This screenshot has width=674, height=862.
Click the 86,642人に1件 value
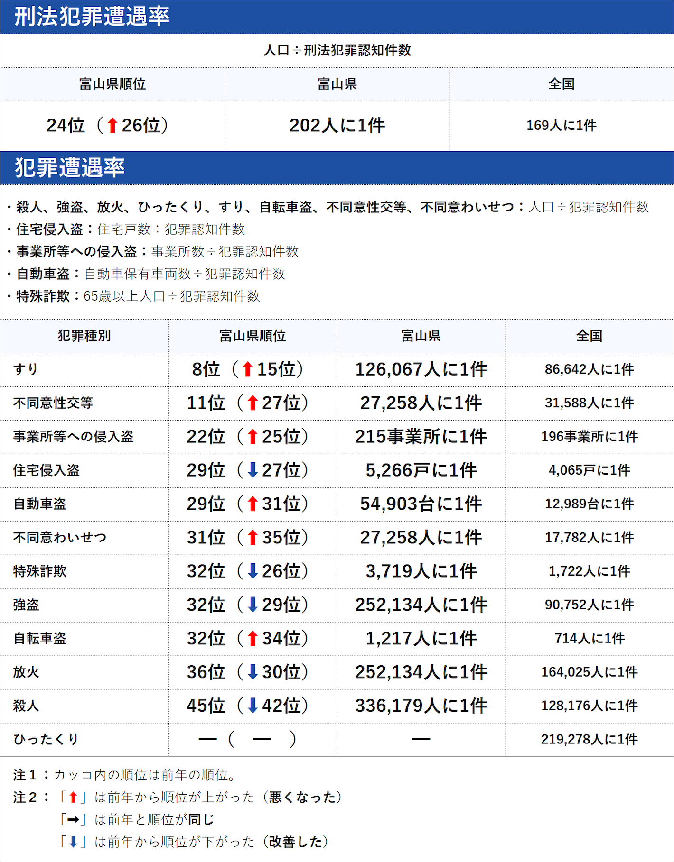[589, 369]
